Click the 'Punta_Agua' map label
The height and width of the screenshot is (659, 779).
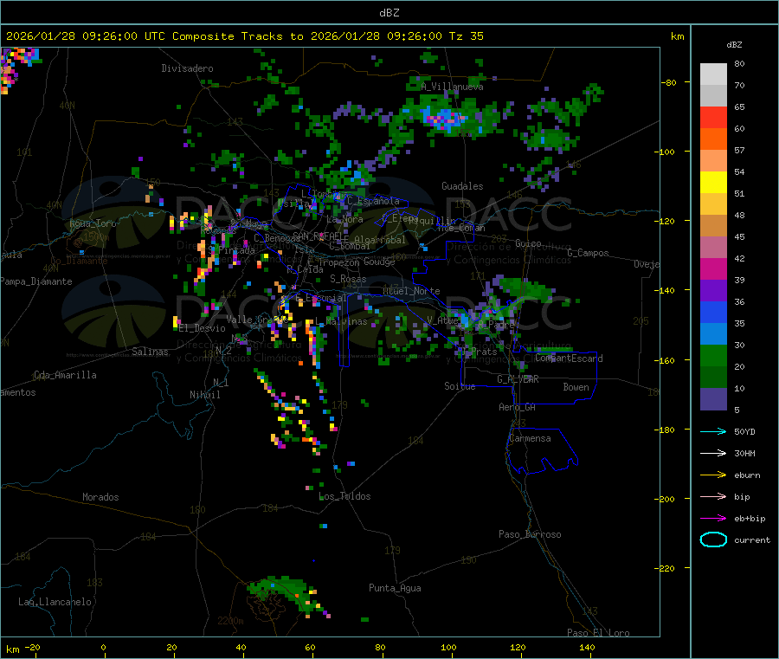[x=395, y=588]
